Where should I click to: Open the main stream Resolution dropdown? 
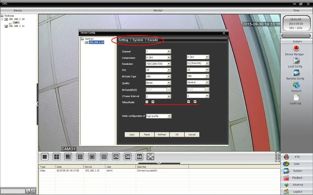tap(158, 64)
